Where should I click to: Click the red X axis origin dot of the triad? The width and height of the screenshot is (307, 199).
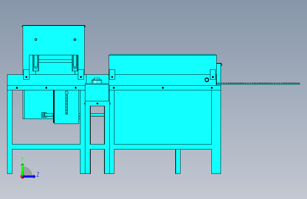22,177
